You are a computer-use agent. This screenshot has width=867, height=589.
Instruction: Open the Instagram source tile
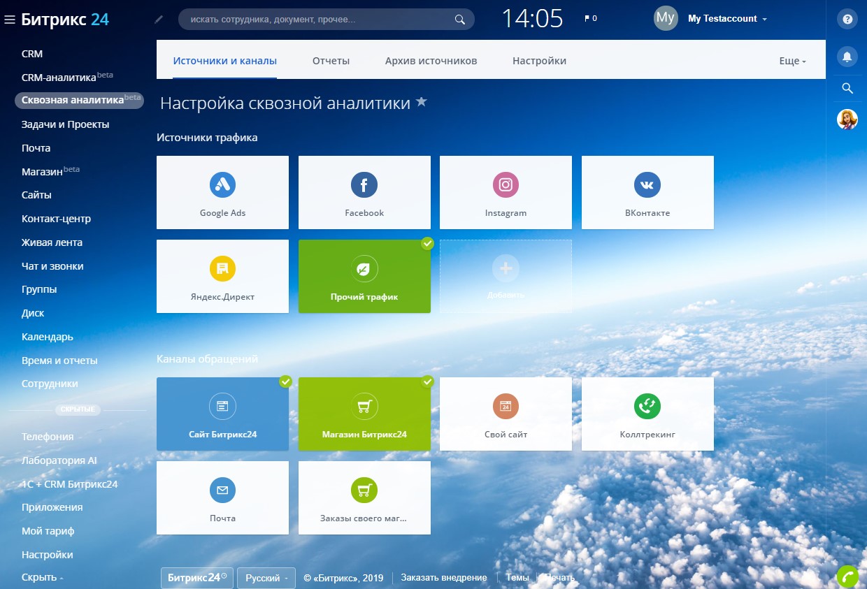pyautogui.click(x=506, y=192)
